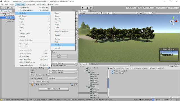The image size is (180, 101).
Task: Open the Account dropdown
Action: pos(148,8)
